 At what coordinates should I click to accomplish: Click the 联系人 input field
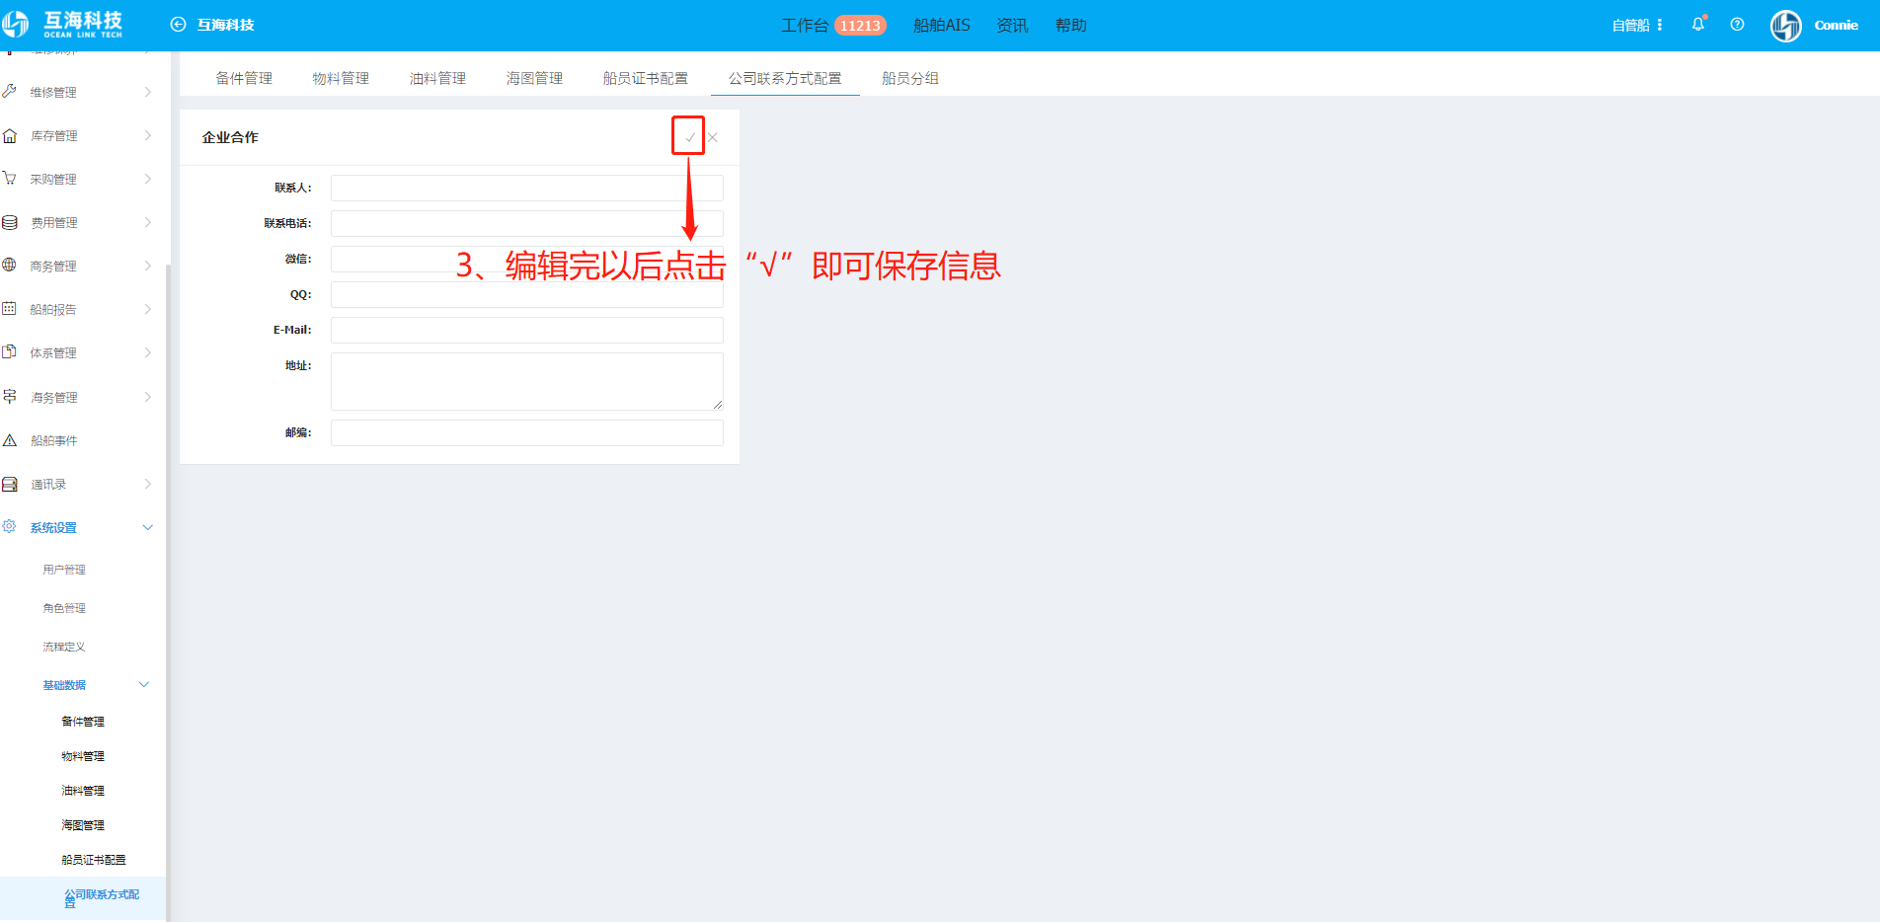527,188
